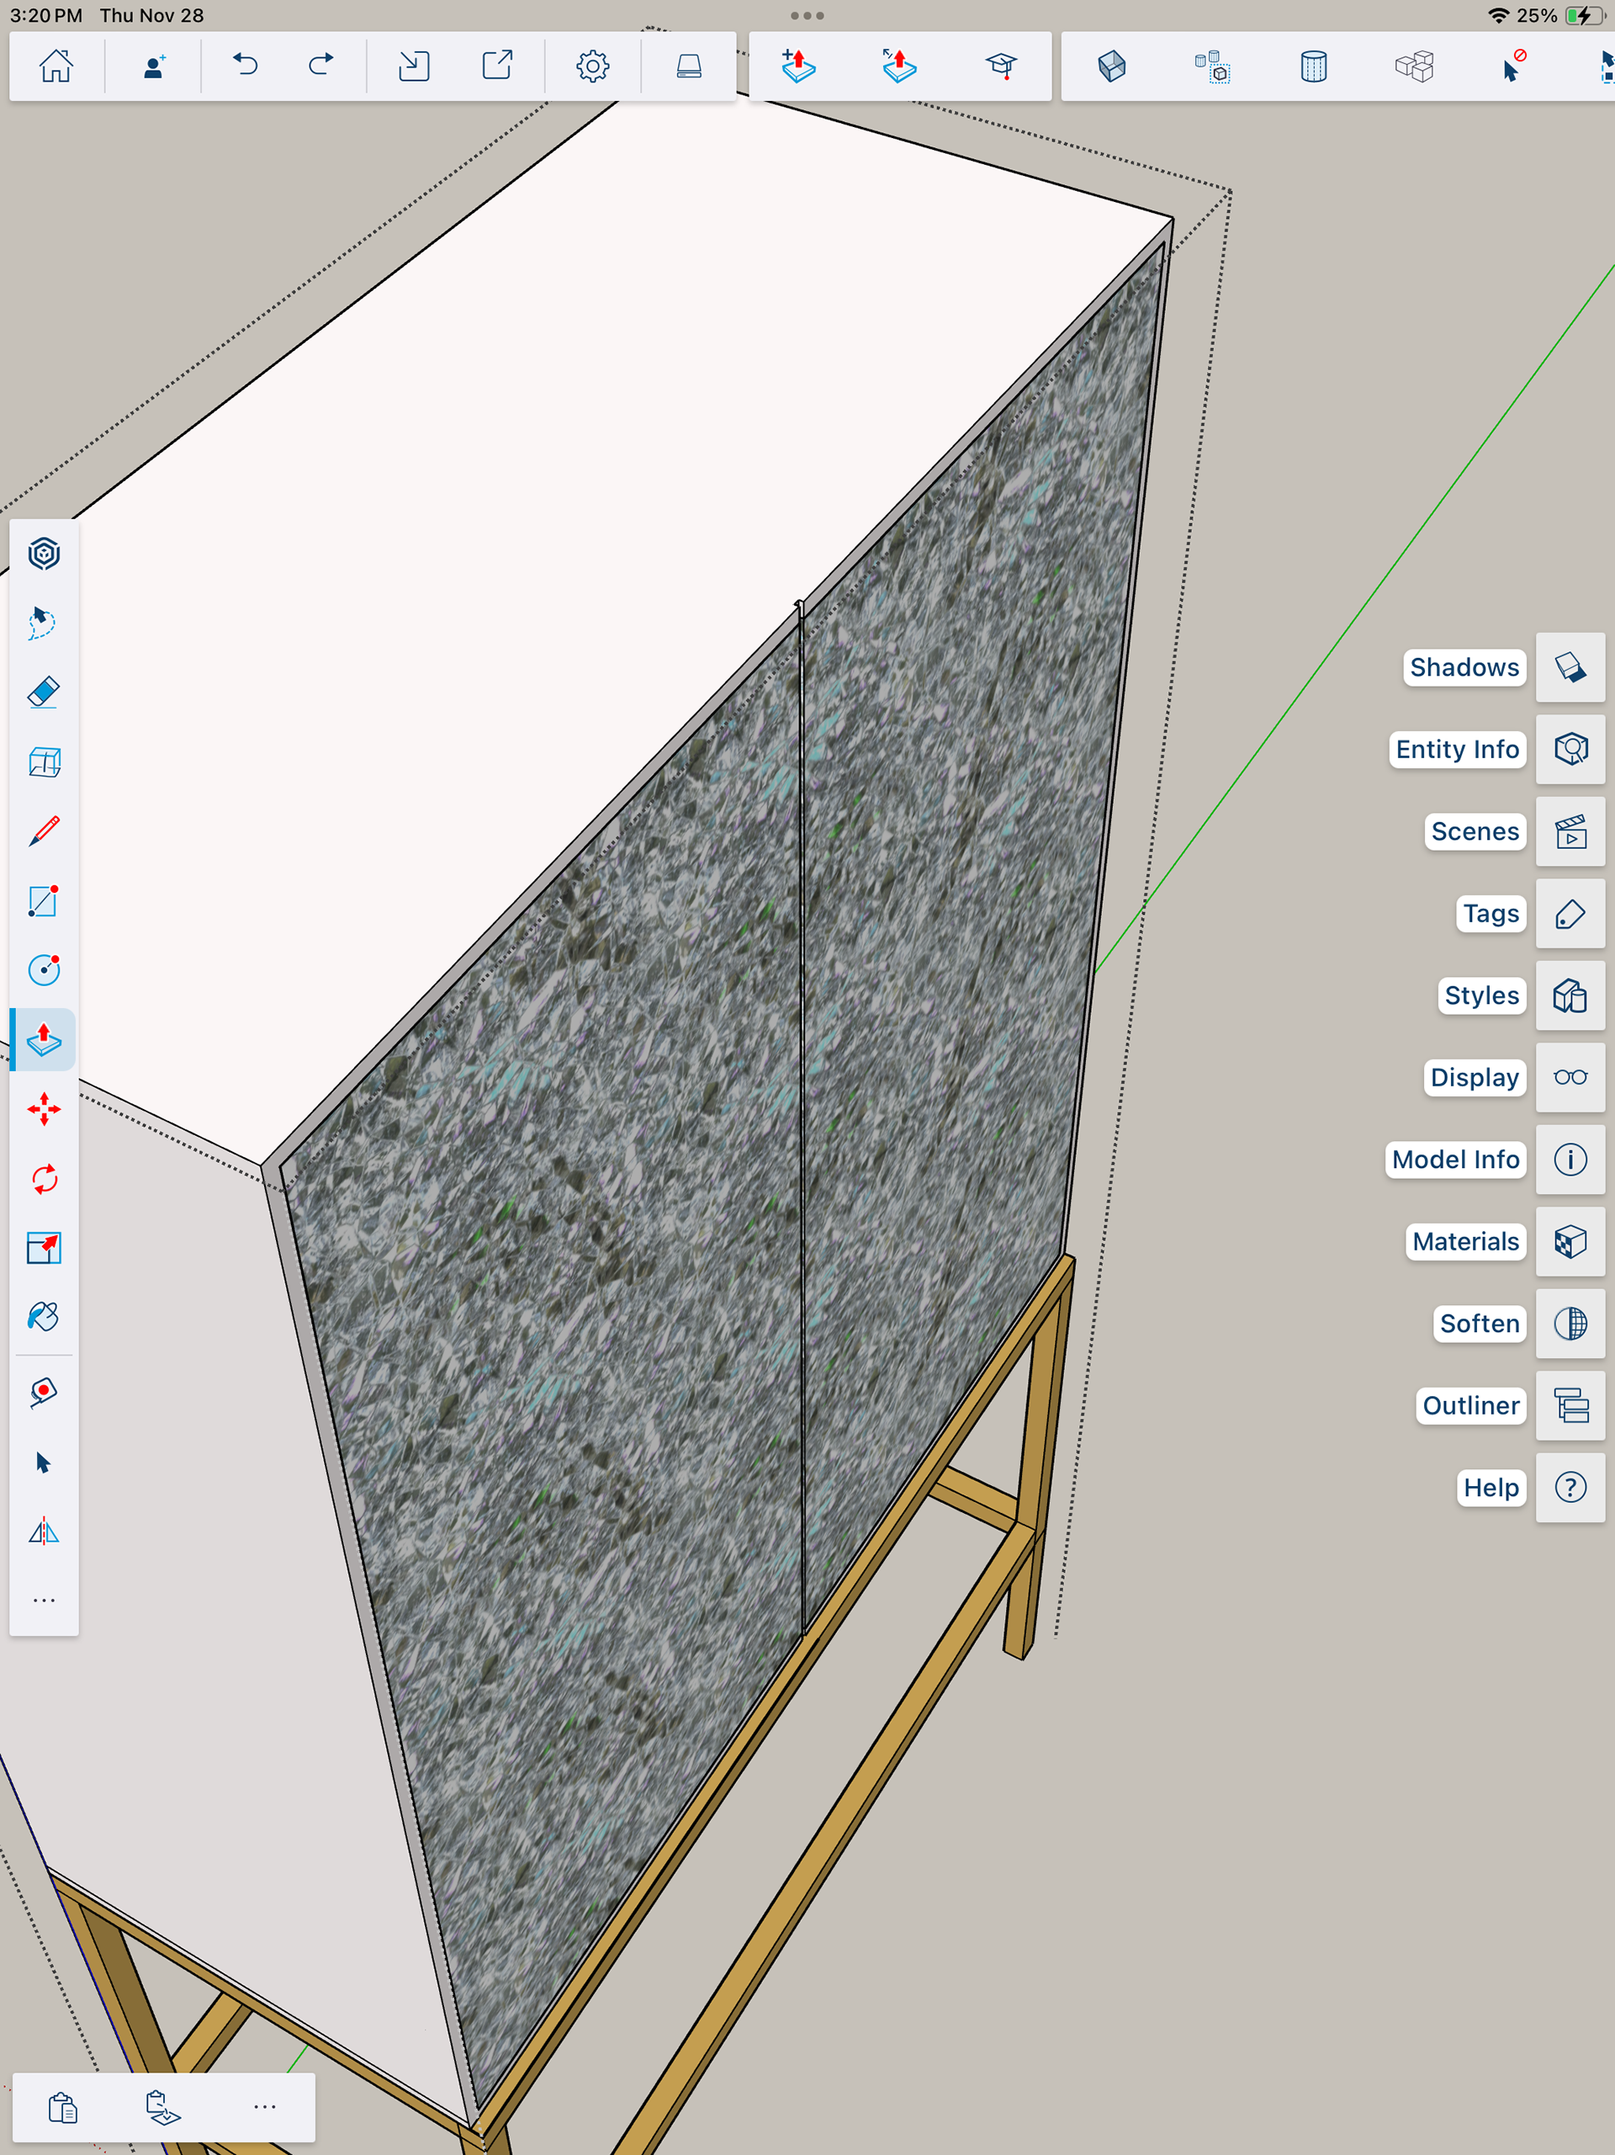
Task: Open the Soften edges panel
Action: [1570, 1323]
